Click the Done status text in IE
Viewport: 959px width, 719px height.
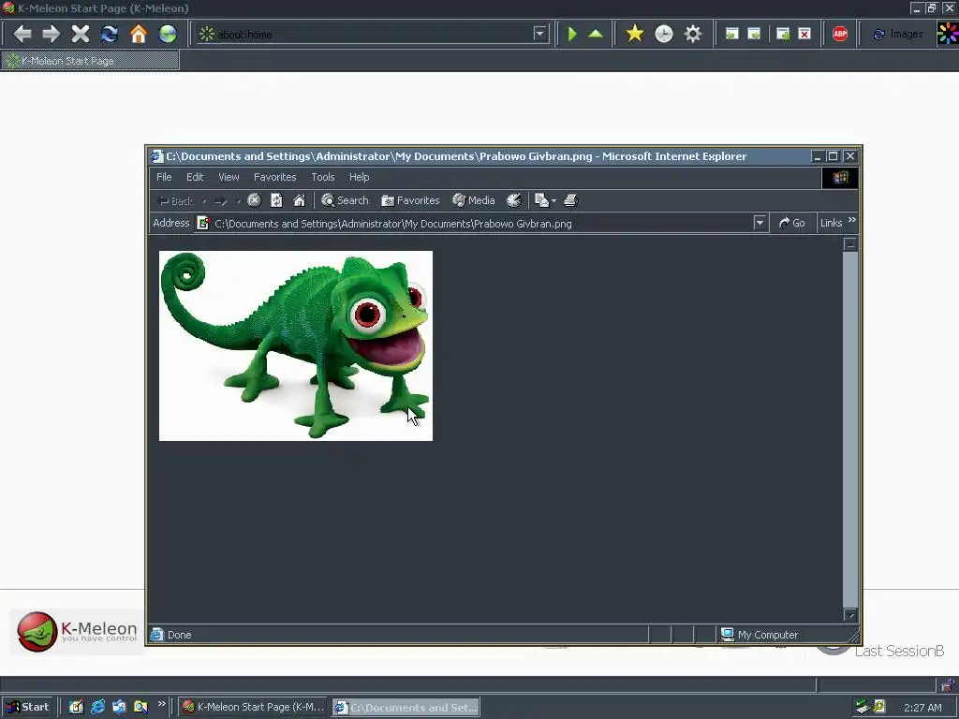[x=179, y=635]
